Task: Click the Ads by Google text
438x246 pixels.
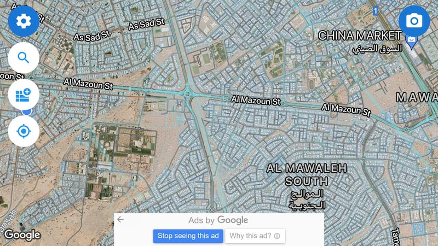Action: coord(218,220)
